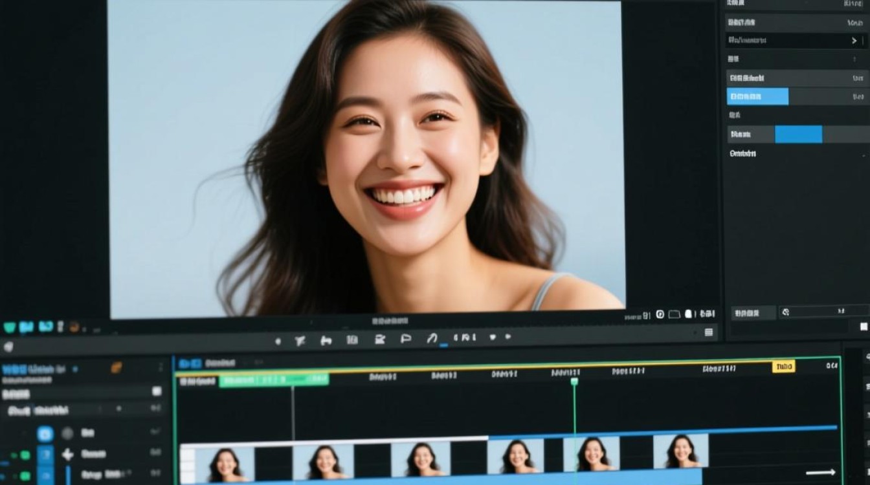Click the yellow label button on the timeline ruler
870x485 pixels.
[x=783, y=367]
